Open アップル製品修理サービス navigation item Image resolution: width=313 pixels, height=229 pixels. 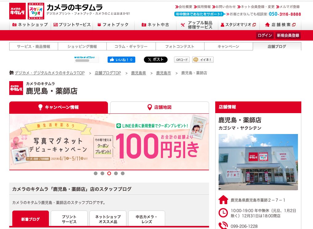click(197, 25)
